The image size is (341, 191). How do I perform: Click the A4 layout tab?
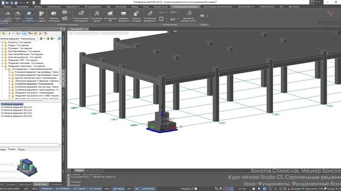pyautogui.click(x=87, y=170)
